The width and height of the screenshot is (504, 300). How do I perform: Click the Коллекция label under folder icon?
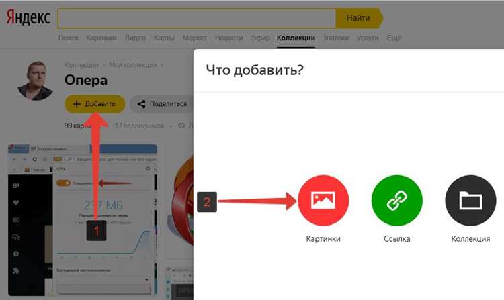click(470, 239)
